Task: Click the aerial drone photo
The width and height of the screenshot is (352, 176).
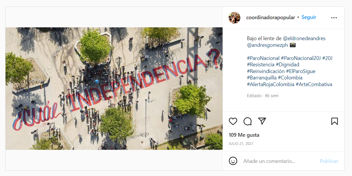Action: [114, 88]
